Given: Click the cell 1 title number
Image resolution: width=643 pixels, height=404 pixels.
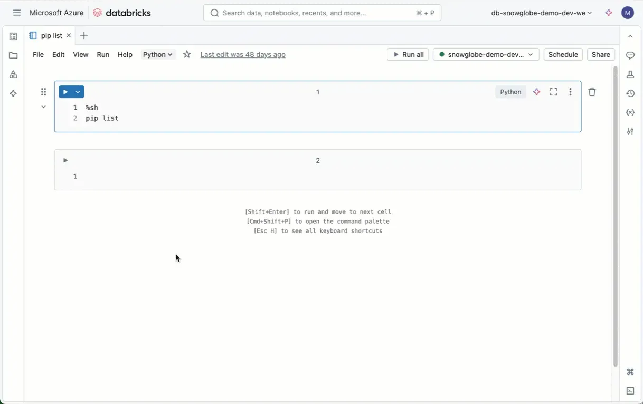Looking at the screenshot, I should [318, 92].
